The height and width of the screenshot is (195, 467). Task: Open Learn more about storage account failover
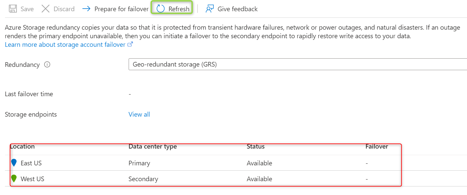(x=65, y=44)
